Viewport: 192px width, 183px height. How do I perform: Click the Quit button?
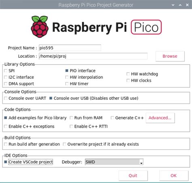(133, 176)
